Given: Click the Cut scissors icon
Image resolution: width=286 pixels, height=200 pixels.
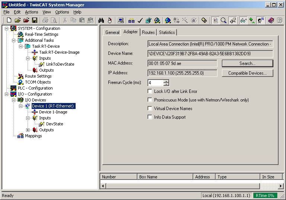Looking at the screenshot, I should pyautogui.click(x=65, y=20).
